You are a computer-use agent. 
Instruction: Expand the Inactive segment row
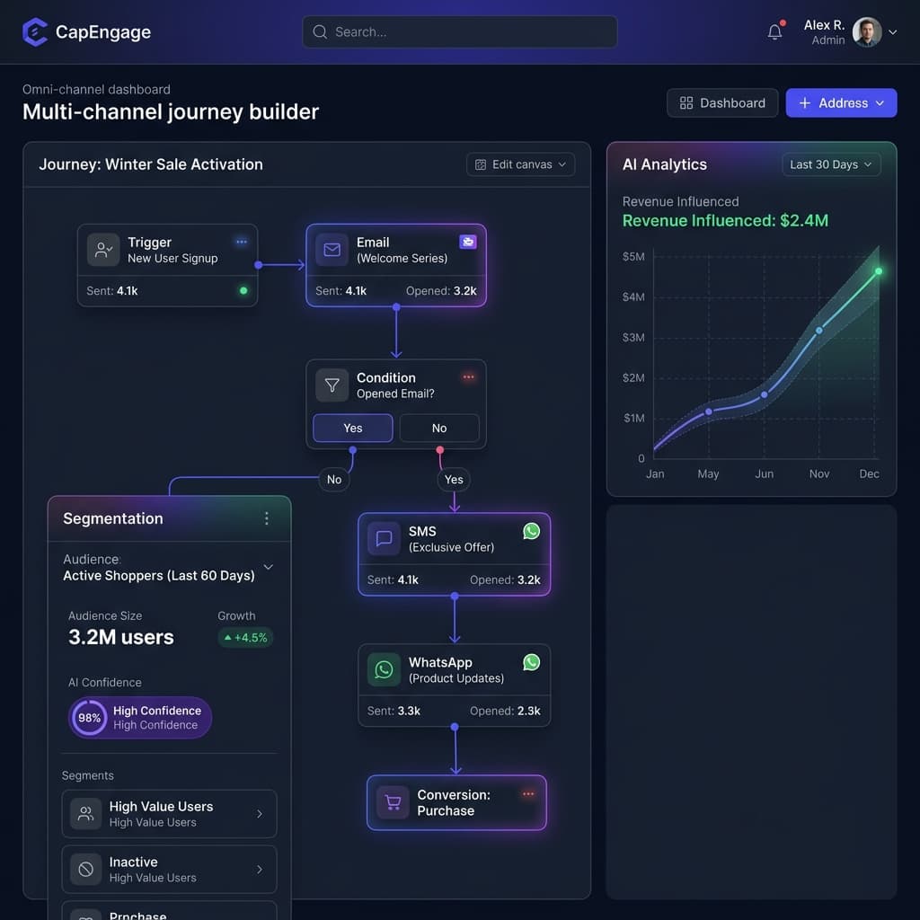[x=260, y=870]
